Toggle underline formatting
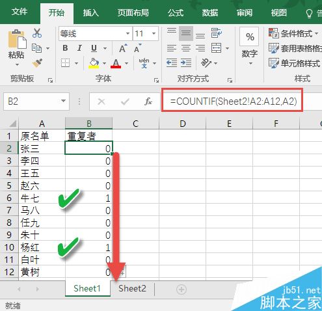The image size is (322, 311). pos(94,48)
